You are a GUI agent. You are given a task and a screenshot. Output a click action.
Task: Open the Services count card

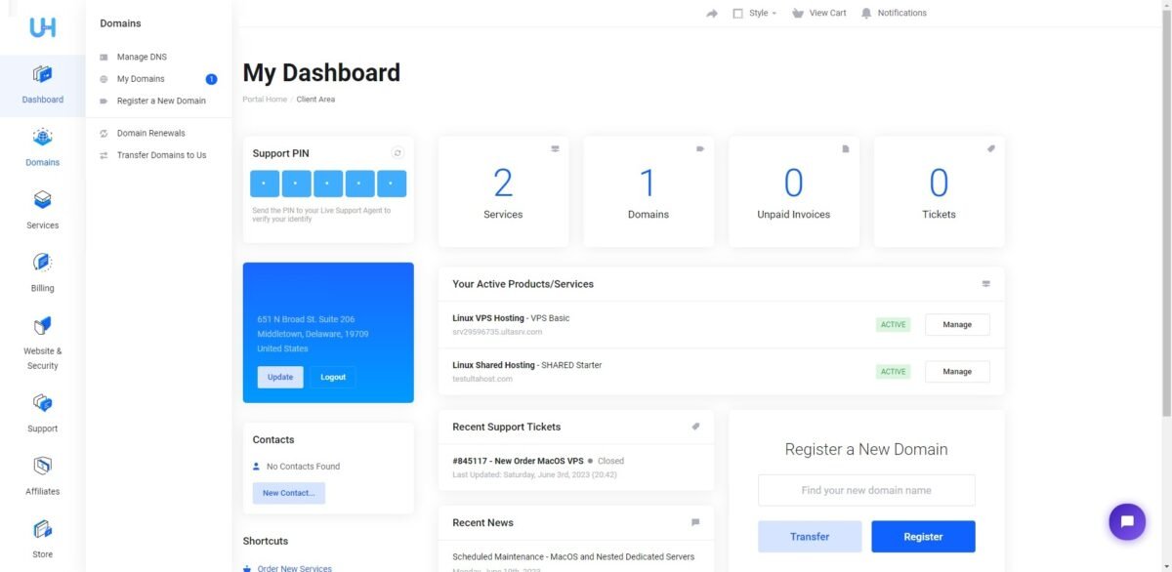(x=503, y=191)
